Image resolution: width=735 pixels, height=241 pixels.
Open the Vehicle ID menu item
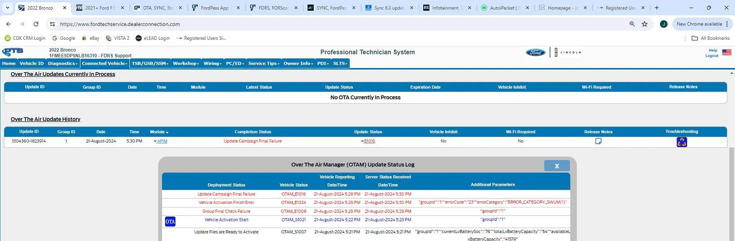point(32,63)
